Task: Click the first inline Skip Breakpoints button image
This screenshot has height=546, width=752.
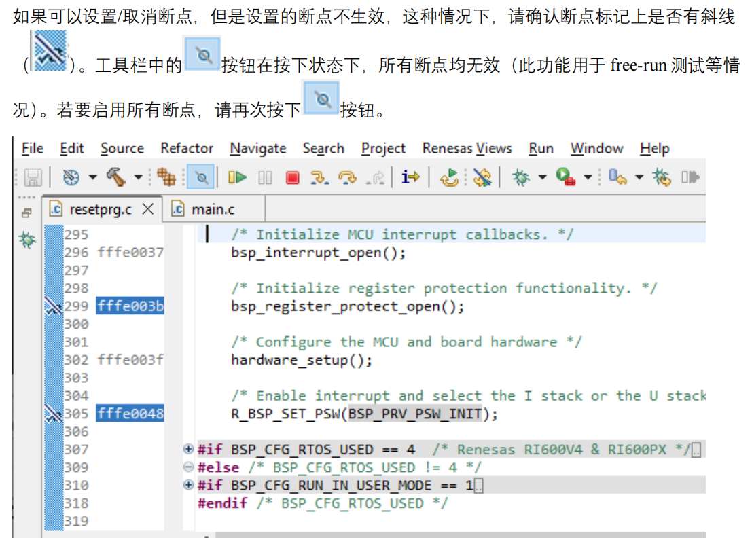Action: click(202, 54)
